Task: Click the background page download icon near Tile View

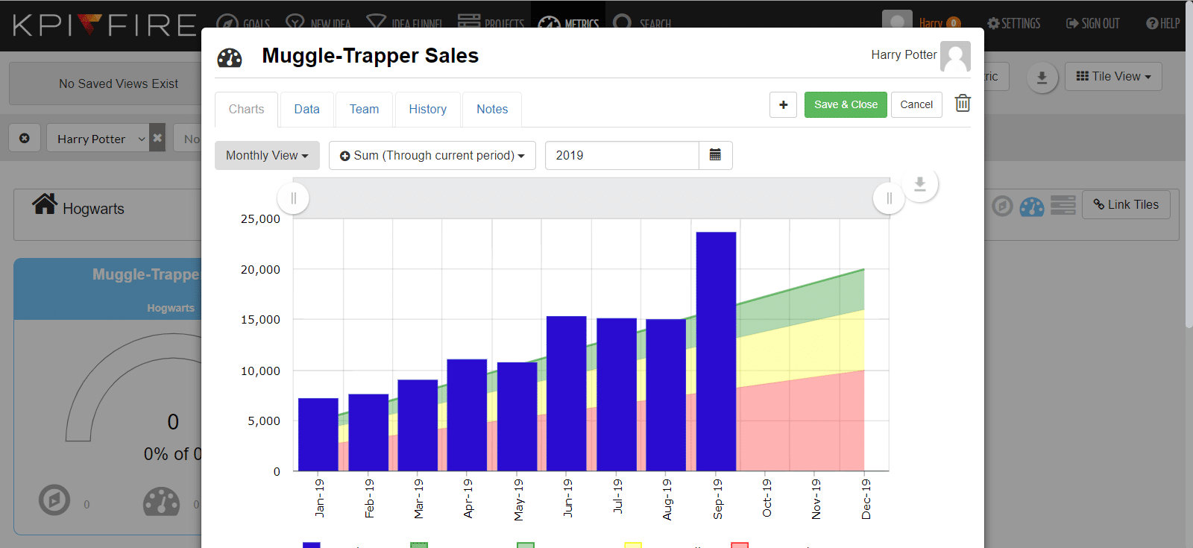Action: (1042, 78)
